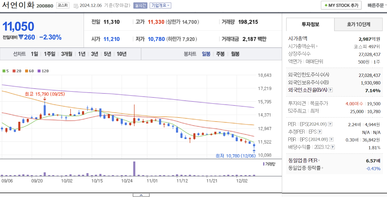The width and height of the screenshot is (387, 197).
Task: Click the stock code 200880
Action: click(45, 6)
